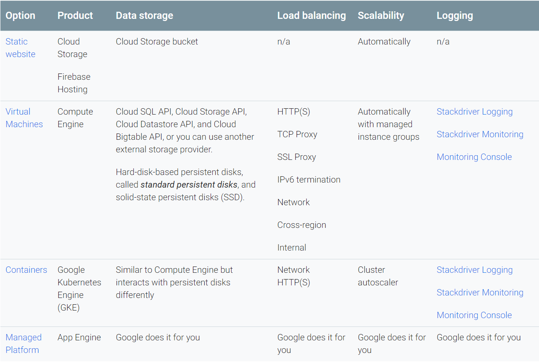Open Stackdriver Monitoring in Virtual Machines row

[x=480, y=134]
